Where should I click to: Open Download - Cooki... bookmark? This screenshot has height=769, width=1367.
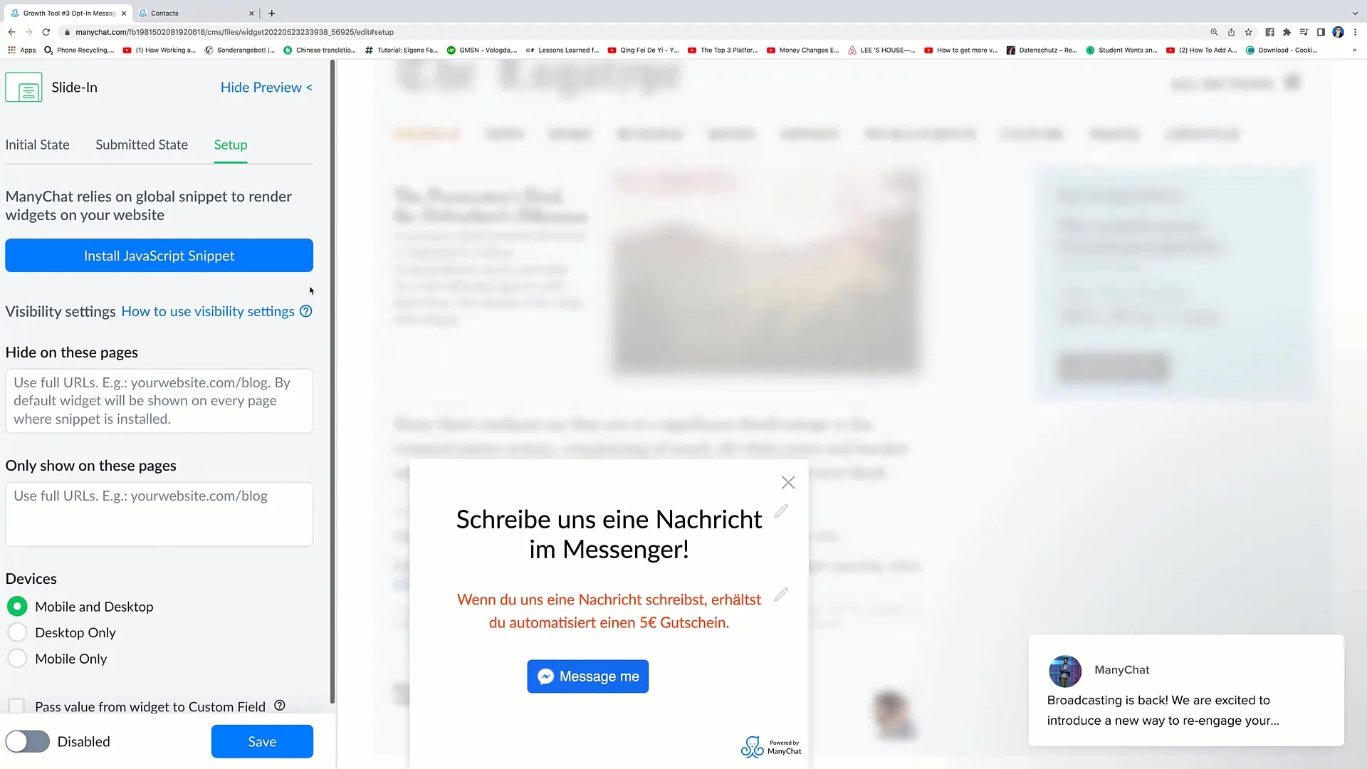click(1282, 50)
